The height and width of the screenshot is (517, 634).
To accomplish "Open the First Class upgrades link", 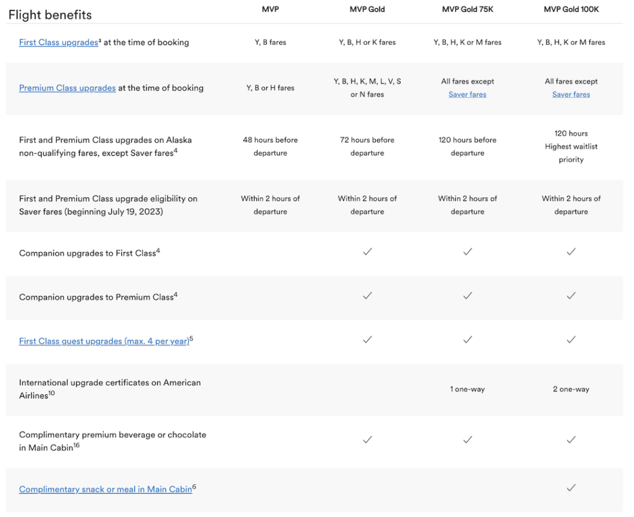I will point(58,43).
